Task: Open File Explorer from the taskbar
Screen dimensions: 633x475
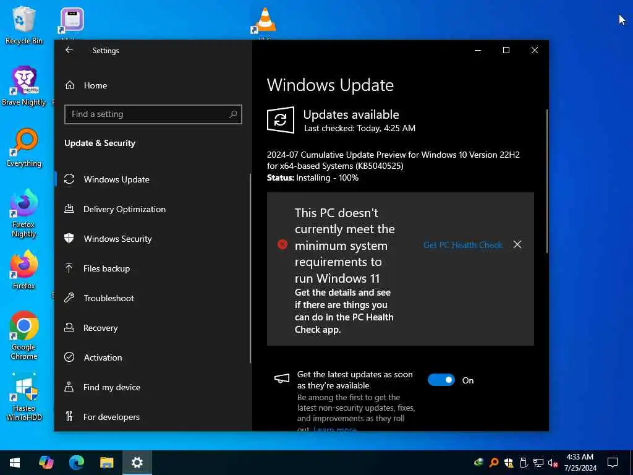Action: (x=106, y=463)
